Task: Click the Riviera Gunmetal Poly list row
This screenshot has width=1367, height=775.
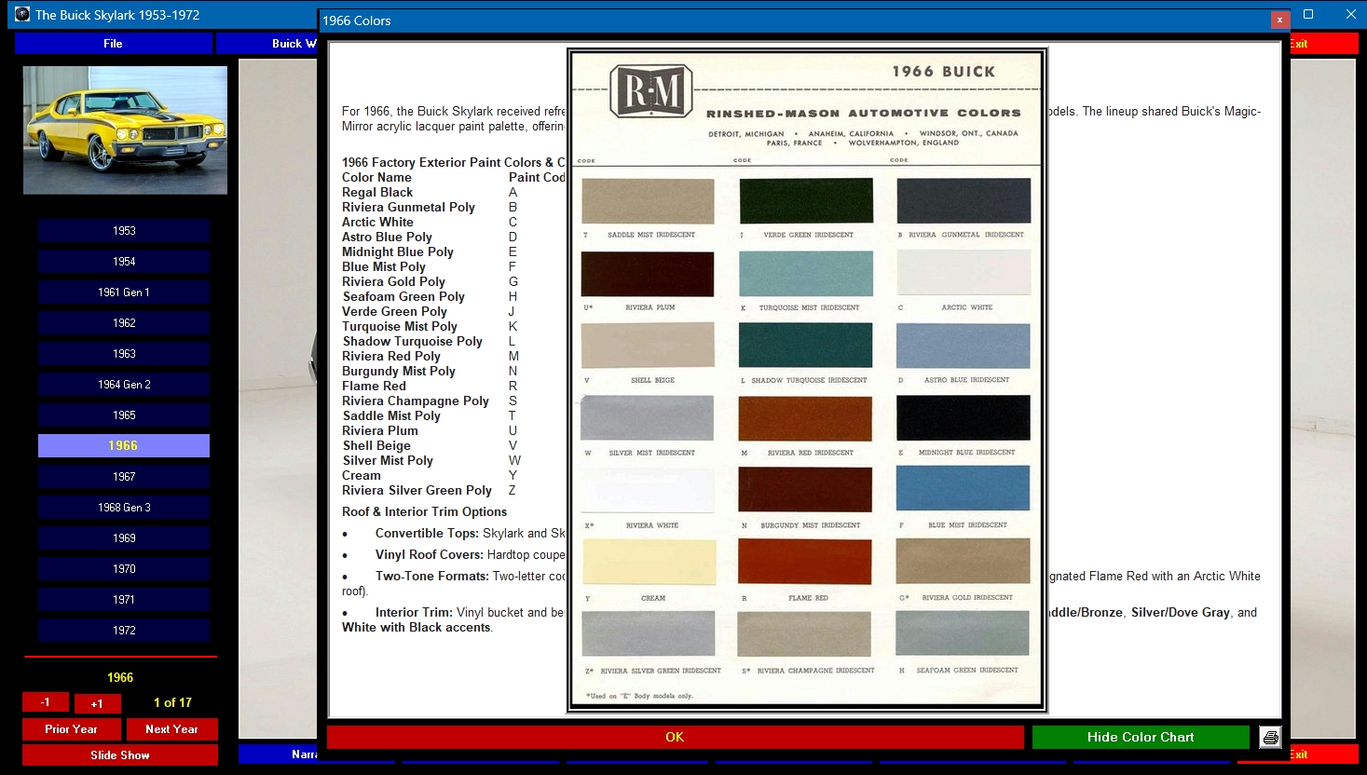Action: tap(430, 207)
